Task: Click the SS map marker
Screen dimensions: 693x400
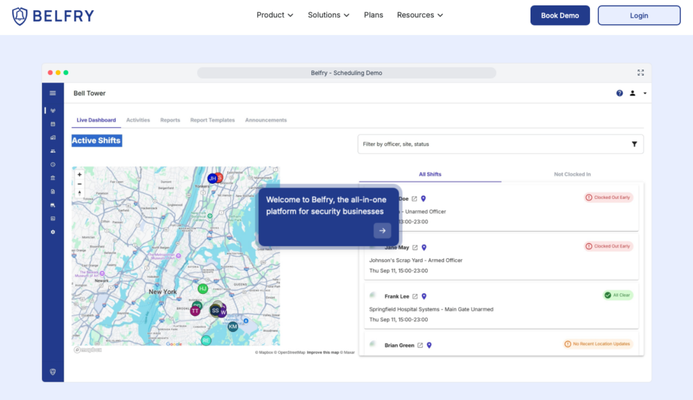Action: click(215, 310)
